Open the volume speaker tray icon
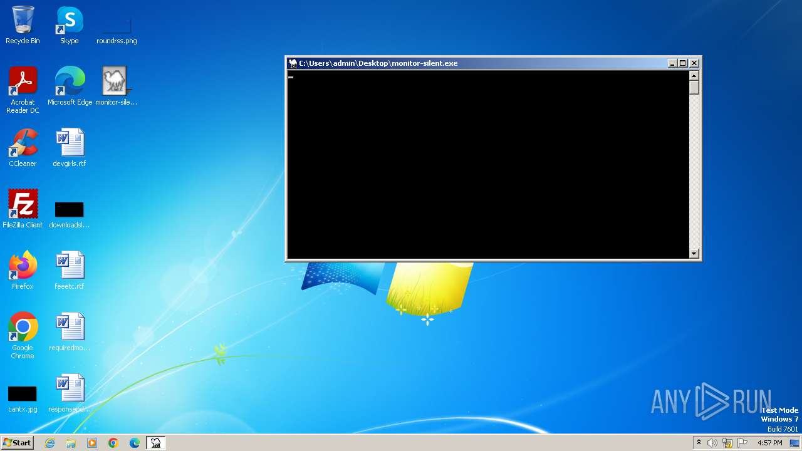802x451 pixels. 712,443
